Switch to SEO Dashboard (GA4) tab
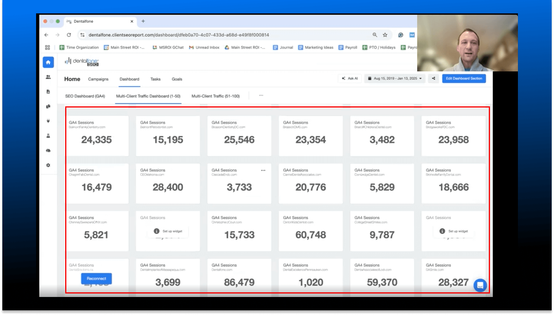The height and width of the screenshot is (315, 554). click(x=85, y=96)
